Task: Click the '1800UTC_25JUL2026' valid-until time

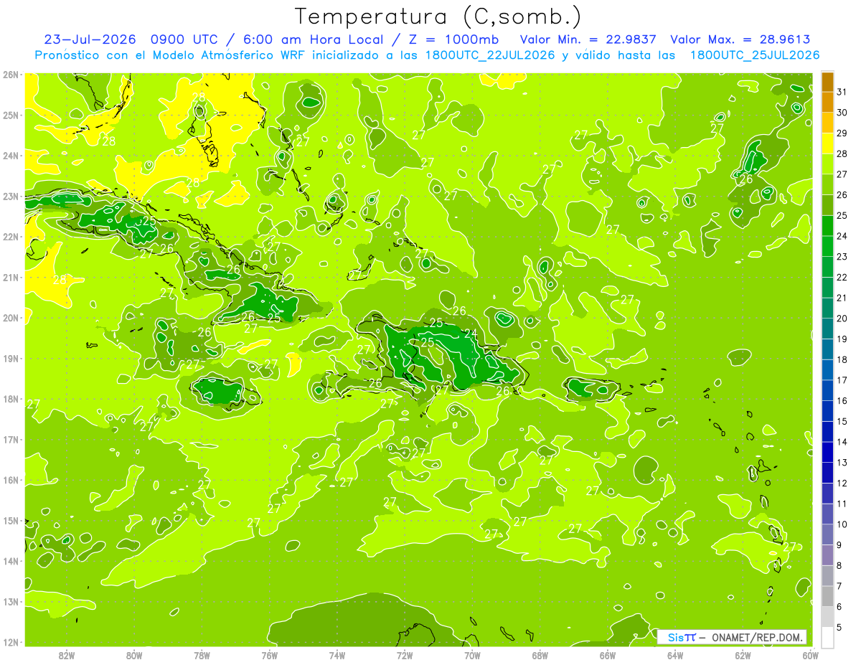Action: pyautogui.click(x=755, y=55)
